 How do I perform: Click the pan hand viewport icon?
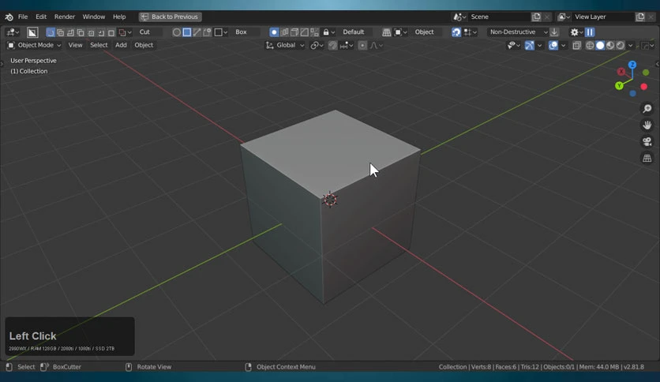(647, 125)
